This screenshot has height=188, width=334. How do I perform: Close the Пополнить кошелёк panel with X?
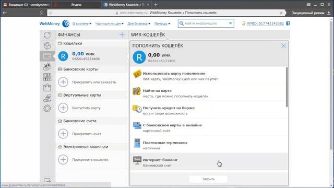(x=283, y=46)
